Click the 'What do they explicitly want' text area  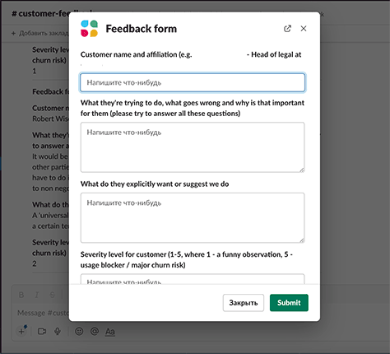pyautogui.click(x=193, y=217)
